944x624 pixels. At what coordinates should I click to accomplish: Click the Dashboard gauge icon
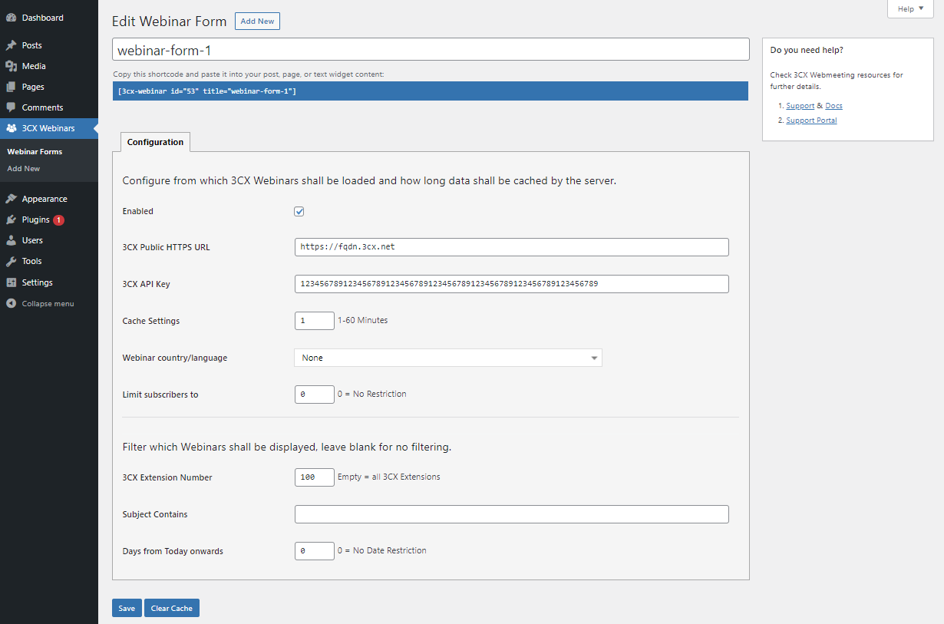click(x=11, y=18)
